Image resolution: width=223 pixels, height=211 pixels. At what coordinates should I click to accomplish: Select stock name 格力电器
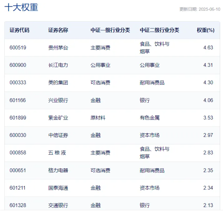click(58, 170)
